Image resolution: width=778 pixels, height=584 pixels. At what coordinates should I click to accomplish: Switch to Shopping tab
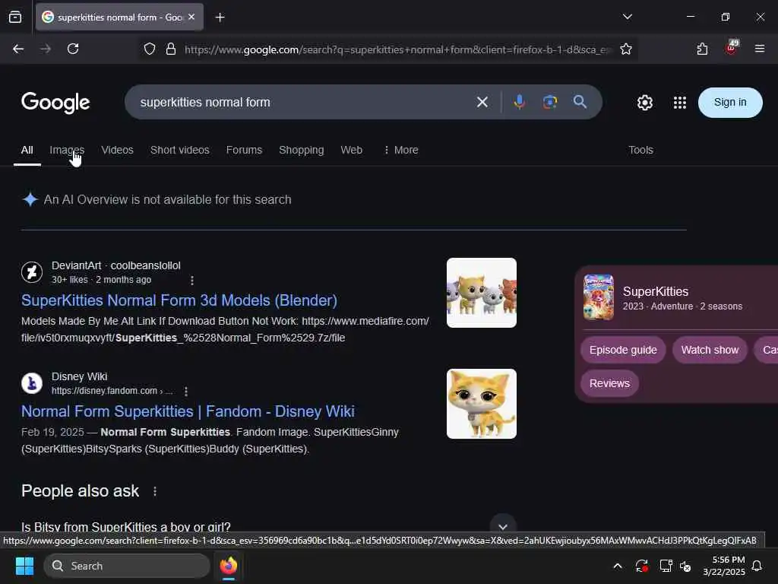302,150
